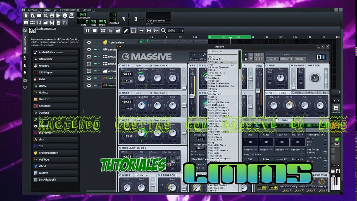This screenshot has height=201, width=357.
Task: Select the pencil draw mode tool
Action: [x=126, y=31]
